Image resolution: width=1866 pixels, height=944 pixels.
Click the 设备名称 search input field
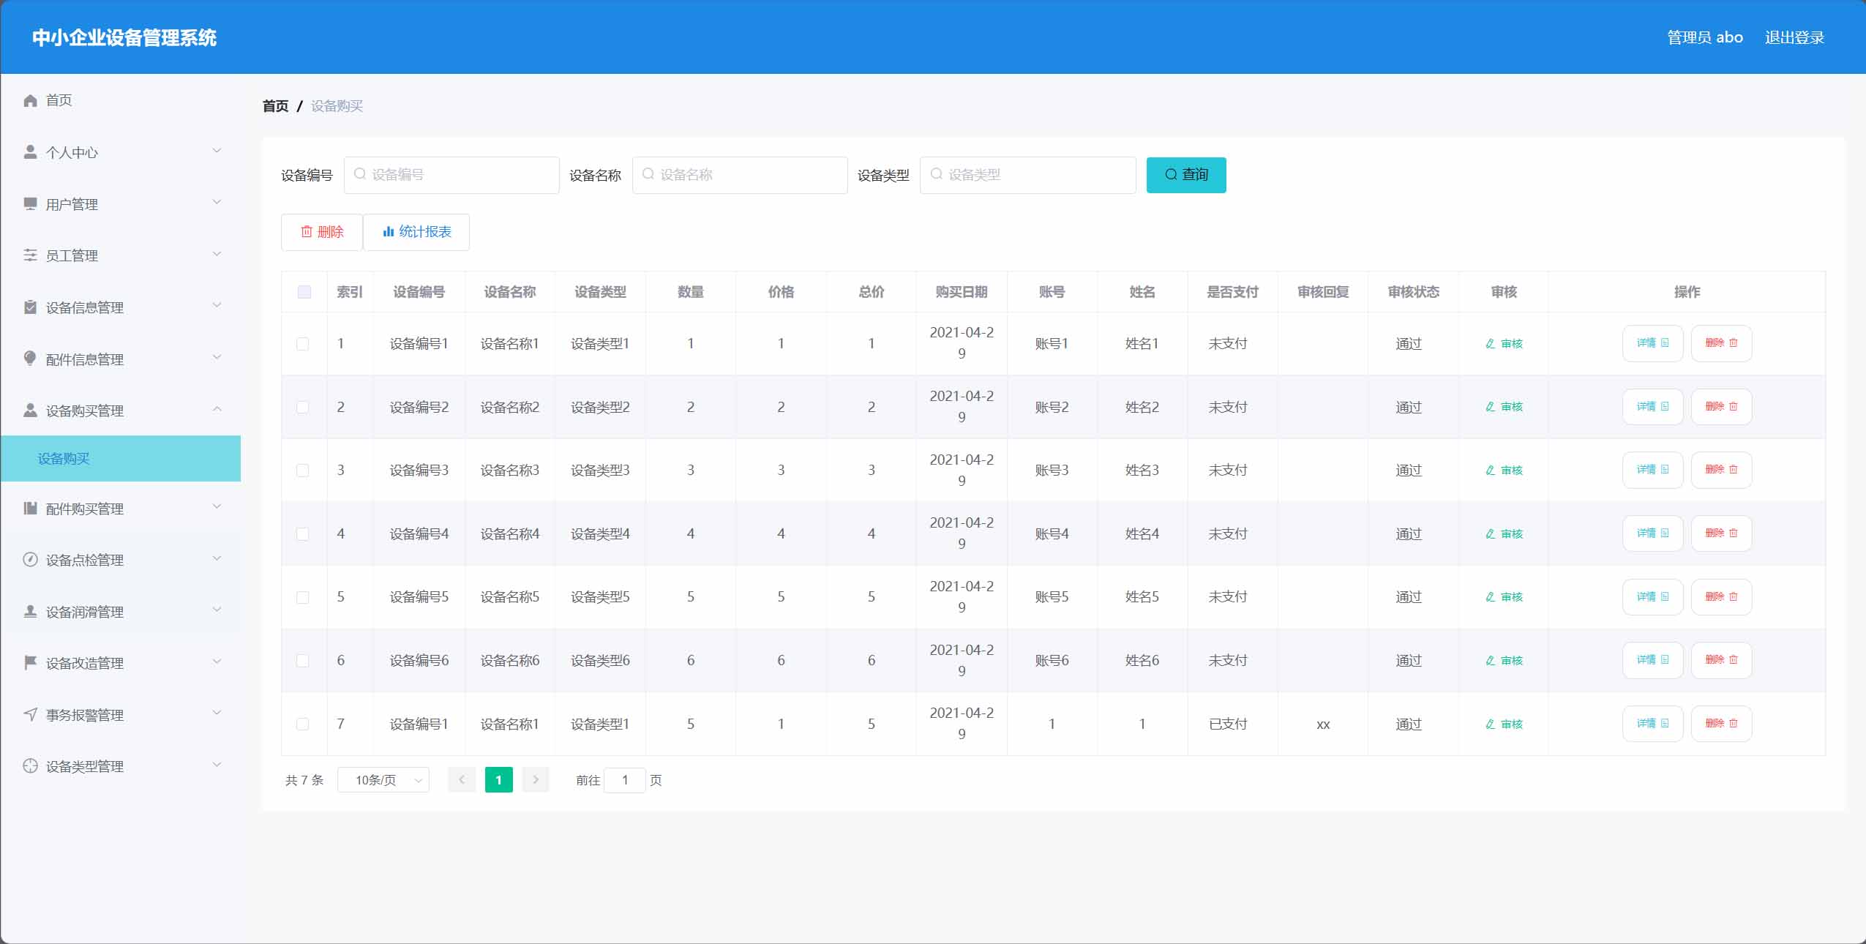740,175
